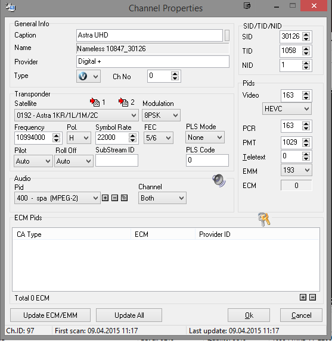Click the transponder copy icon labeled 1

[95, 102]
